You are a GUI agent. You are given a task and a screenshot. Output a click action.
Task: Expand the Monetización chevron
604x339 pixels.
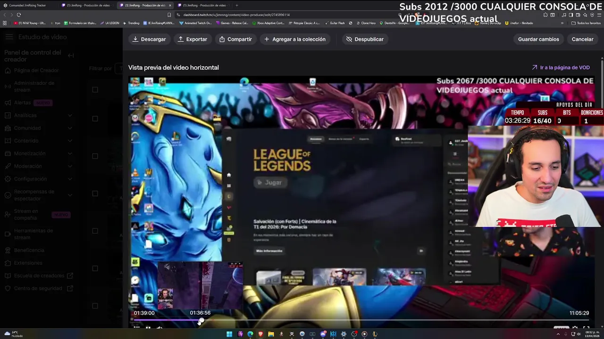tap(70, 153)
